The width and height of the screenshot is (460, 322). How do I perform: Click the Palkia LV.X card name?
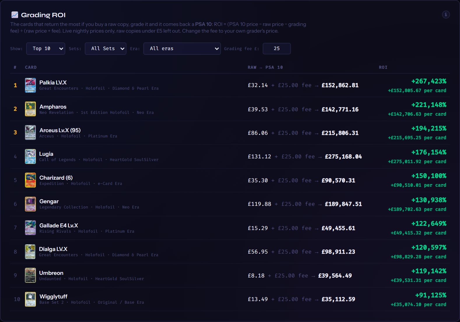(53, 83)
